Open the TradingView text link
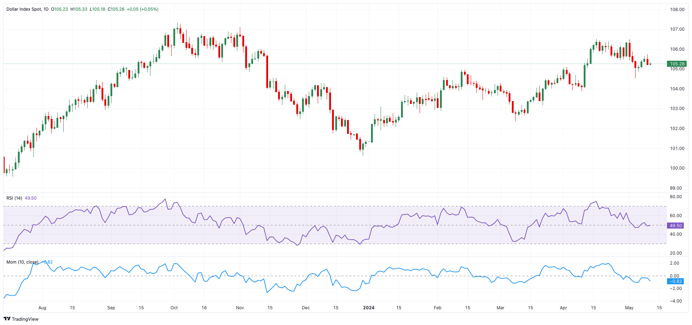Viewport: 692px width, 325px height. [25, 319]
